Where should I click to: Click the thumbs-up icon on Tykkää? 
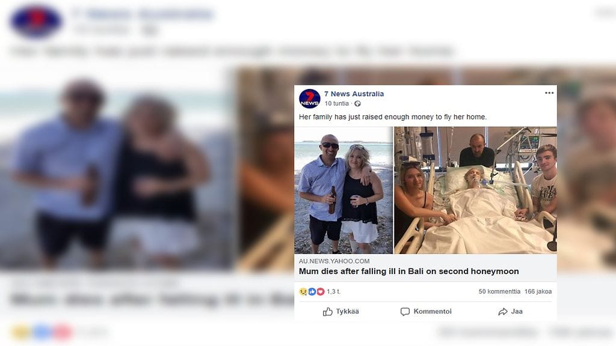(328, 312)
